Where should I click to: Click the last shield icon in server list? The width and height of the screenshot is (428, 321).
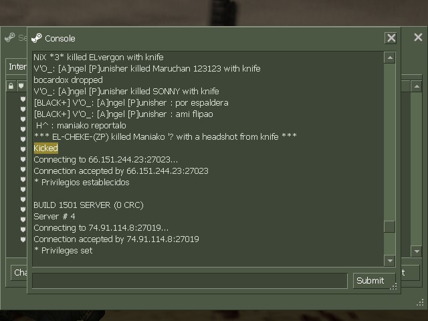coord(23,239)
